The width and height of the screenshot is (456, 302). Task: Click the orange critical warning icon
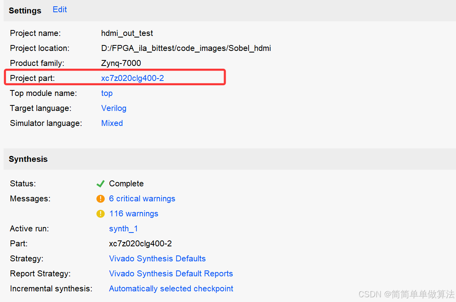[x=100, y=199]
